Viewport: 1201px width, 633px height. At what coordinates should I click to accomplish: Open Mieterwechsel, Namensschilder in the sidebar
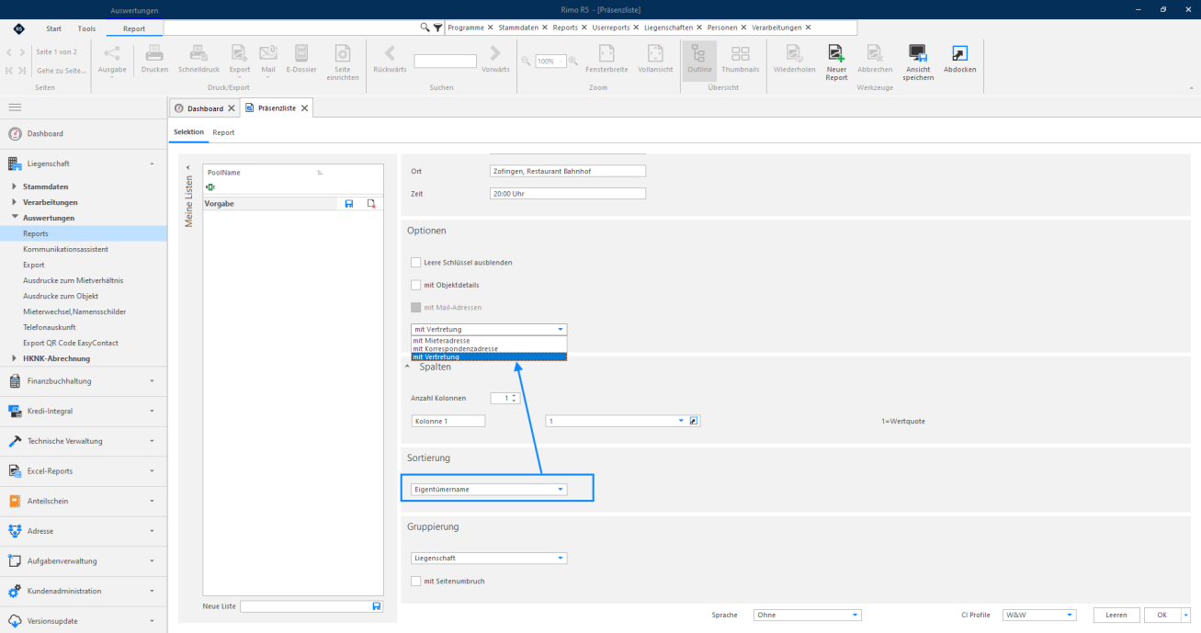pos(74,311)
